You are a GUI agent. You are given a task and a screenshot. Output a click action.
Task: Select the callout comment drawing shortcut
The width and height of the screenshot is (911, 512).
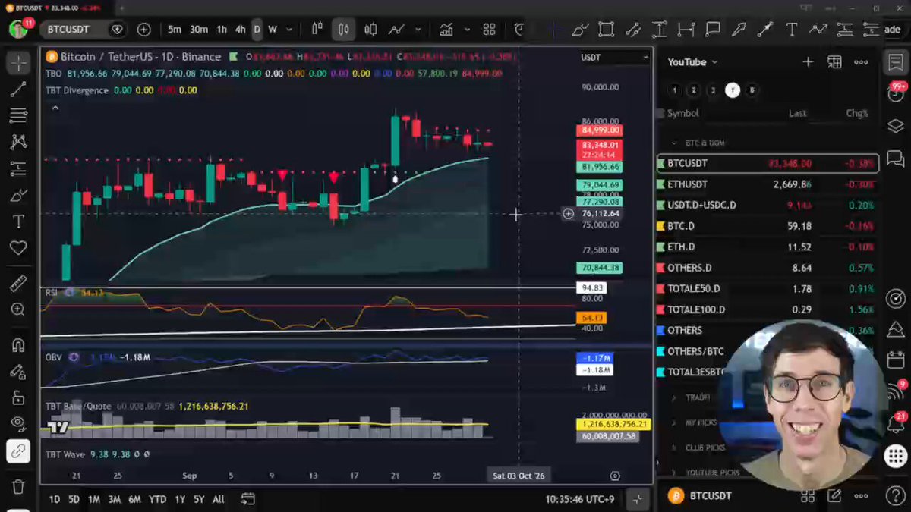(x=713, y=30)
